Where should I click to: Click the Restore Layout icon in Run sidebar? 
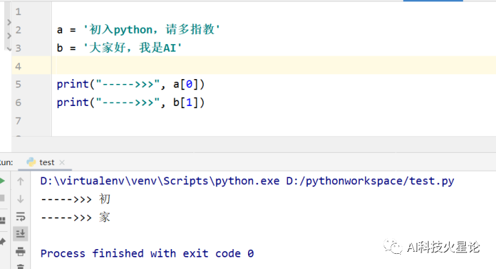pyautogui.click(x=3, y=220)
